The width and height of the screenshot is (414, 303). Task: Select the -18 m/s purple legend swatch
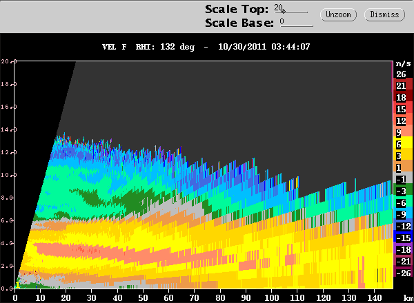(x=403, y=249)
